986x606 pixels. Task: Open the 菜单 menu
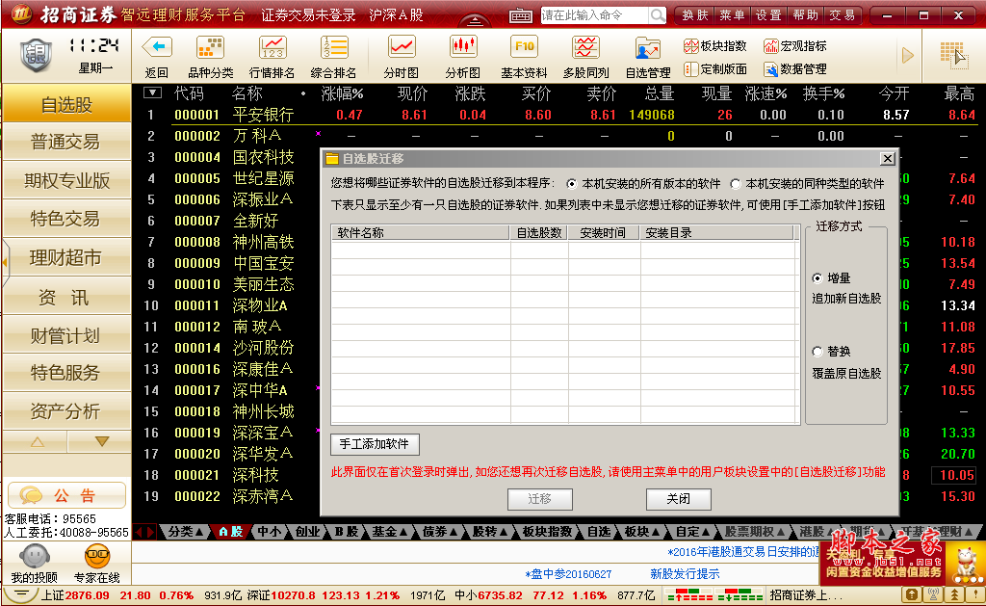(732, 15)
